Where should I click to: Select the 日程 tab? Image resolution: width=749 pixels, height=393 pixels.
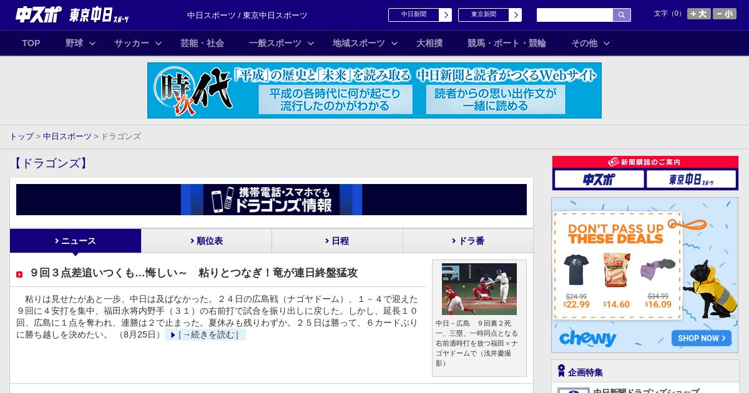(337, 241)
